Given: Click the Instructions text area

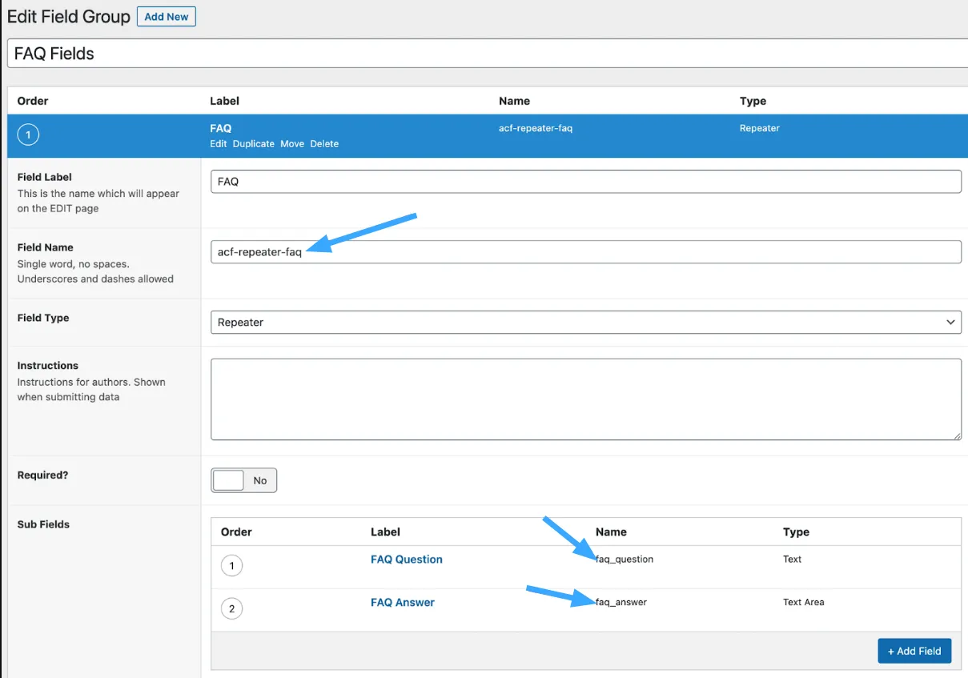Looking at the screenshot, I should tap(585, 399).
